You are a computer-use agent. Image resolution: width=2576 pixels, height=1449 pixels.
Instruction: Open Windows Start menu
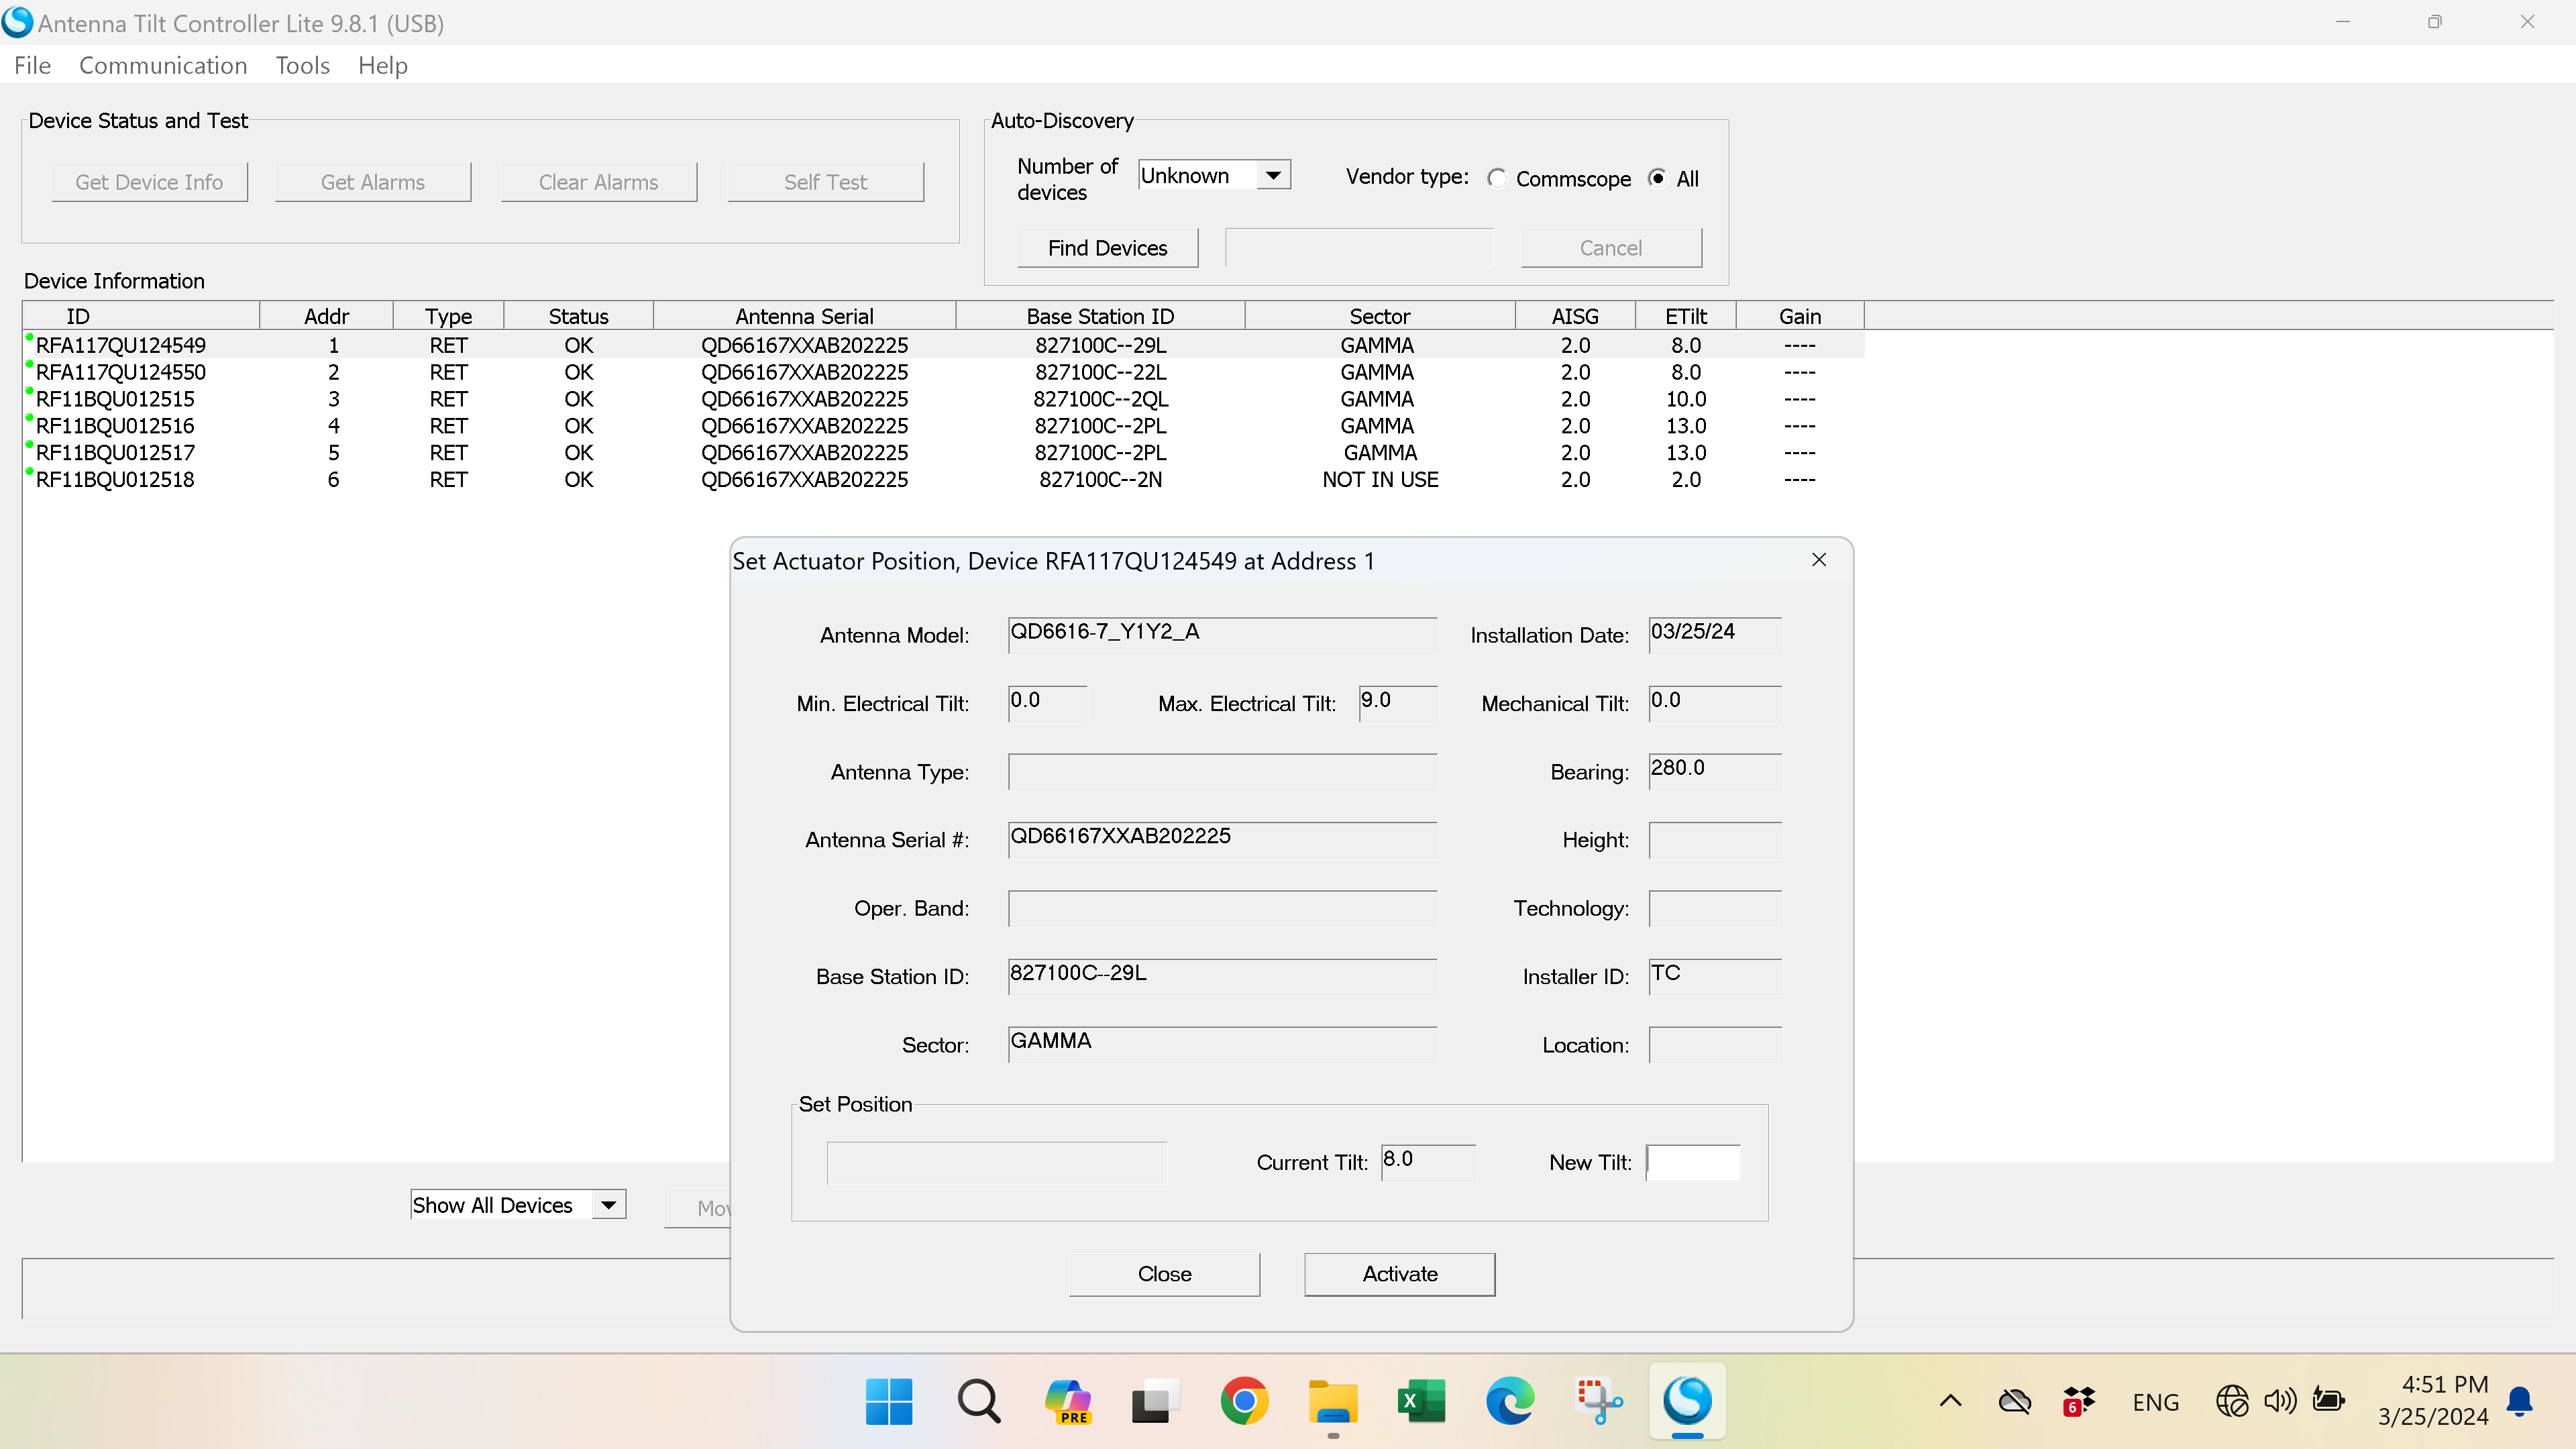[x=888, y=1401]
